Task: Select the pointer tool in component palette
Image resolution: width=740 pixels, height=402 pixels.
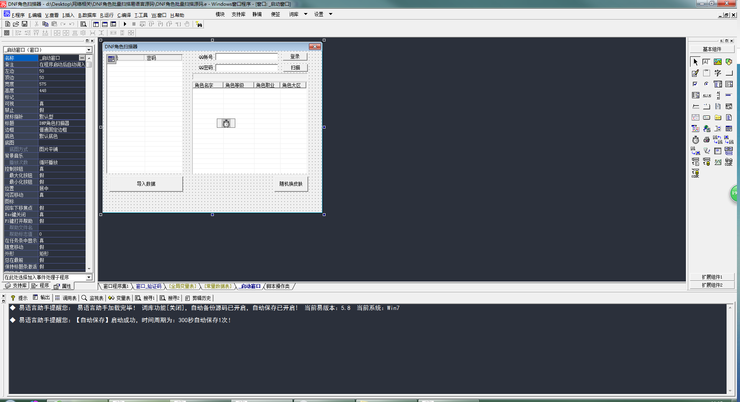Action: [695, 62]
